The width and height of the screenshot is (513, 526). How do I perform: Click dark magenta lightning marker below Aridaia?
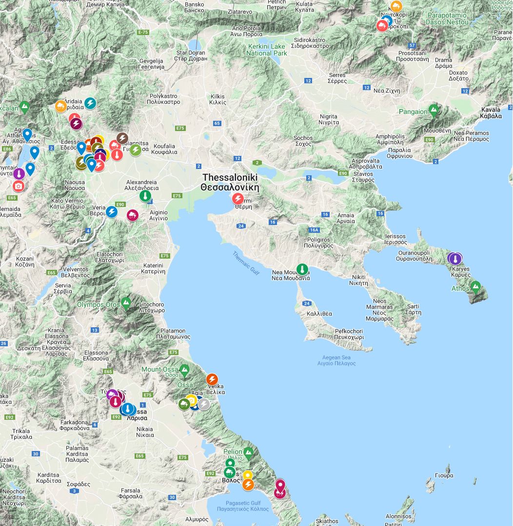point(76,124)
